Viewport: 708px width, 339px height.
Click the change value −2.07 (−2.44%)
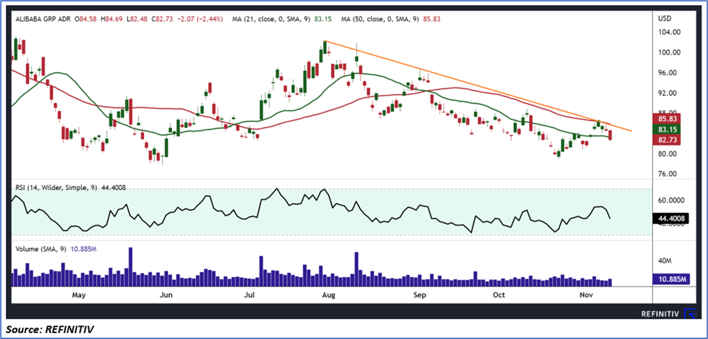point(199,19)
